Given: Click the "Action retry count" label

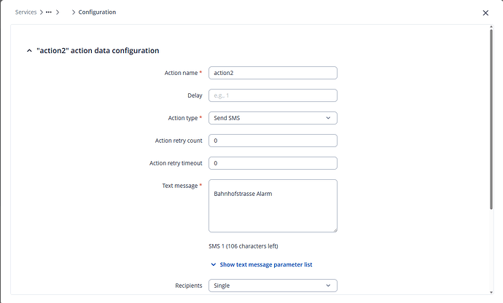Looking at the screenshot, I should 179,141.
